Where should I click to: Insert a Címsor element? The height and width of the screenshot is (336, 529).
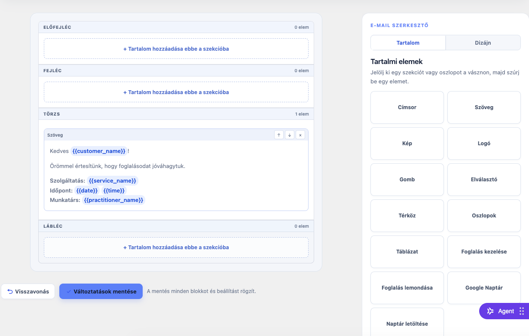(x=407, y=107)
